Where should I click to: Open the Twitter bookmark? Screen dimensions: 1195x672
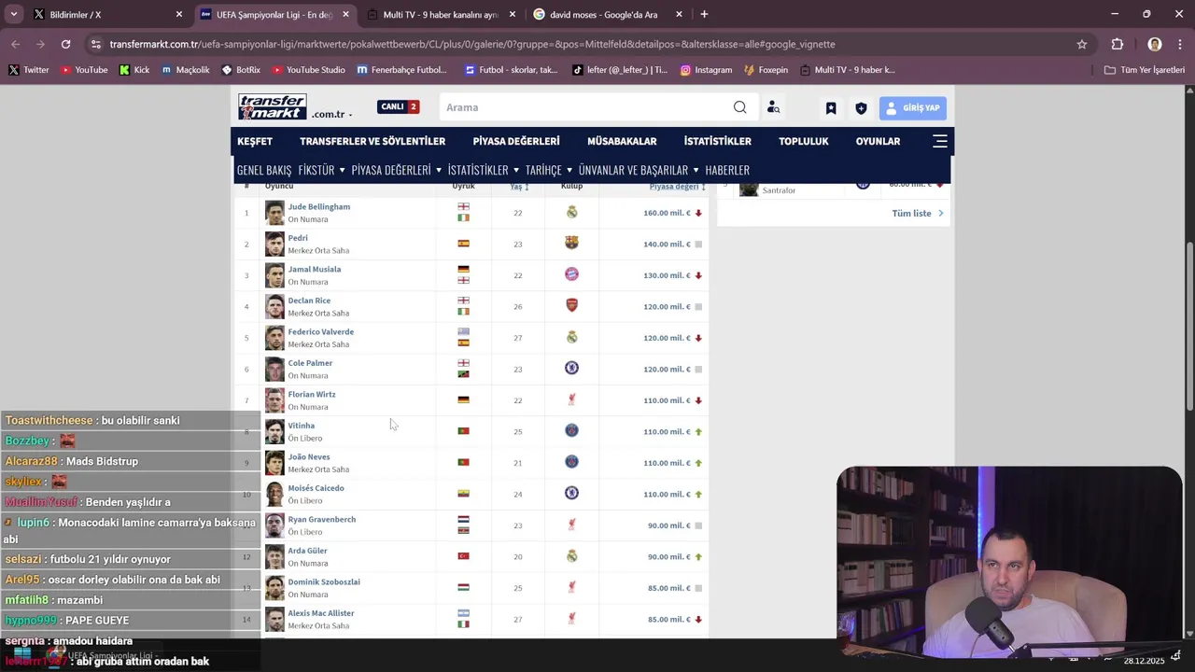(x=28, y=70)
